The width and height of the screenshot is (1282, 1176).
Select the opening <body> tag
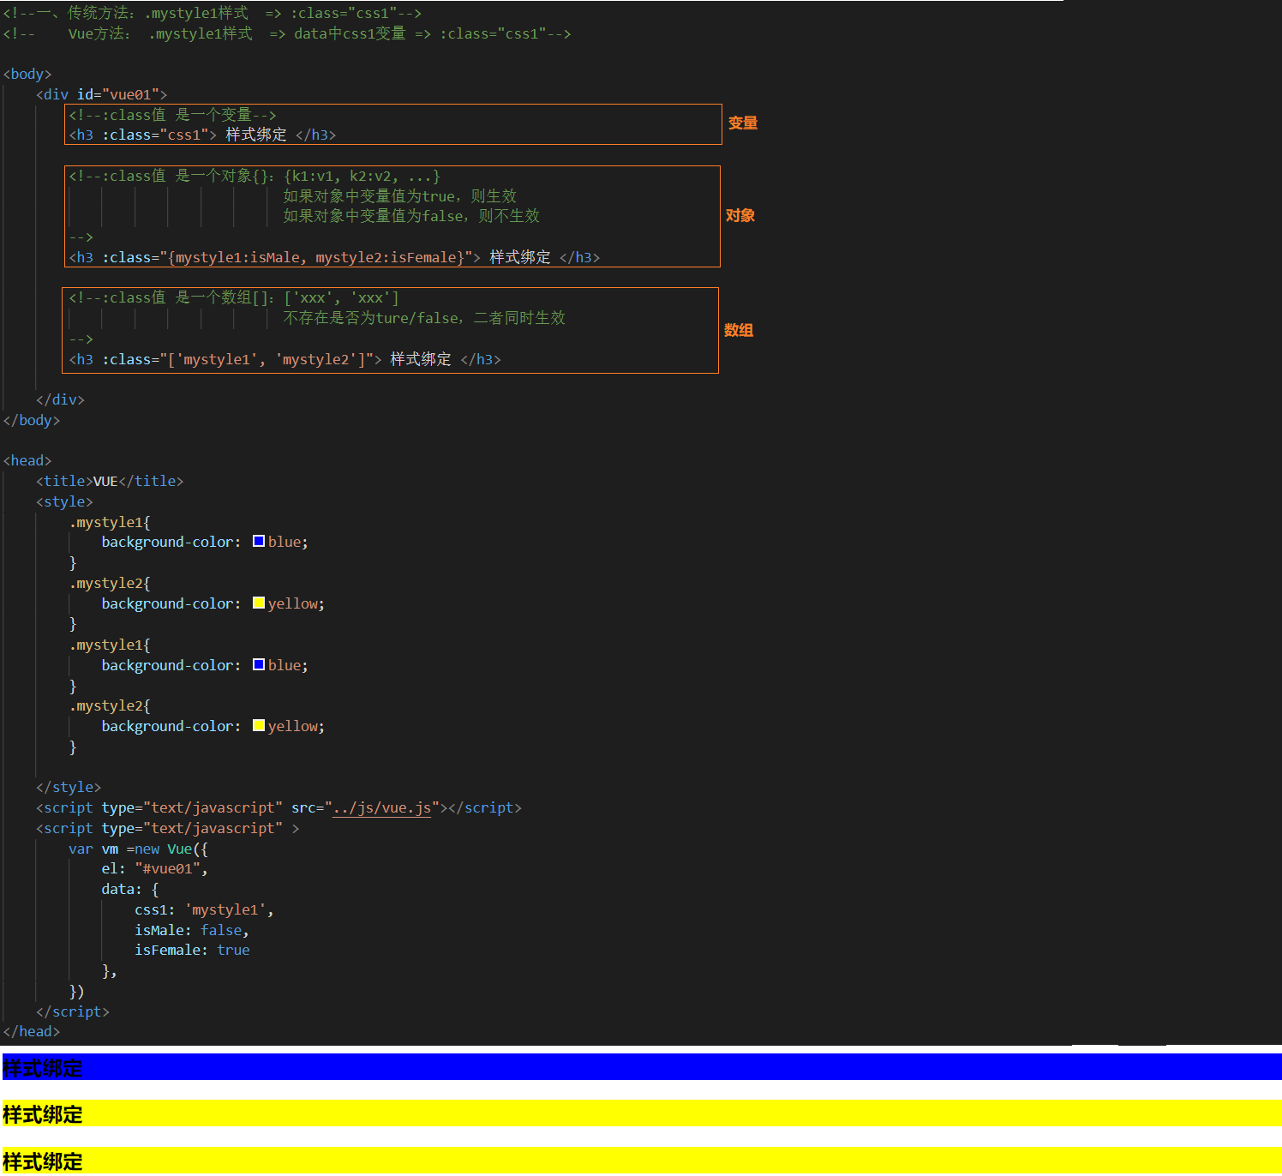click(x=27, y=75)
